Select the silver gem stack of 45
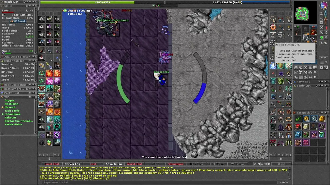Screen dimensions: 330x185 pos(314,119)
